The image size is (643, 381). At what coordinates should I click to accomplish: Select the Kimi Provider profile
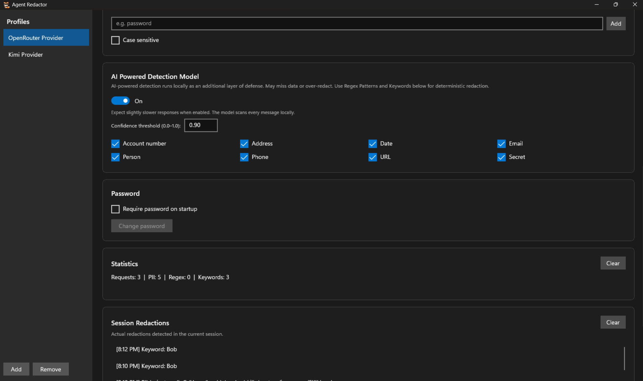[x=46, y=54]
